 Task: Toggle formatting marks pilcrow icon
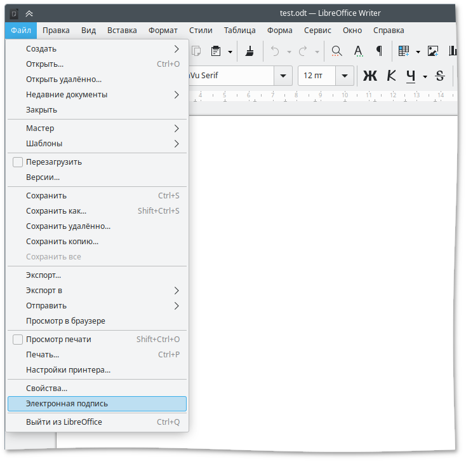point(379,52)
